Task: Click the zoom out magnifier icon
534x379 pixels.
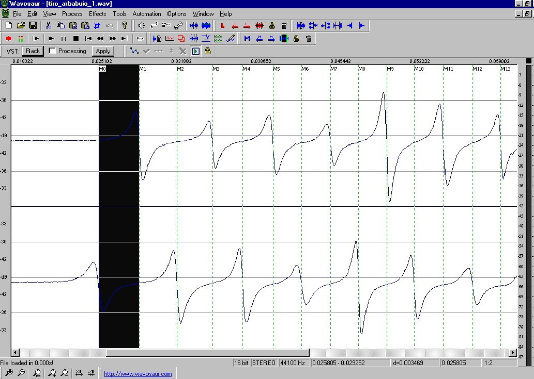Action: [x=21, y=373]
